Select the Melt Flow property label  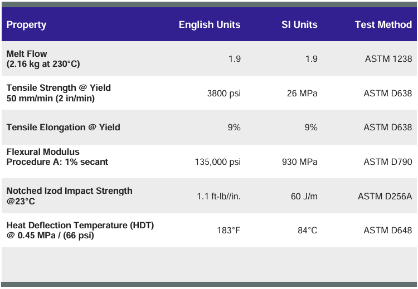click(27, 54)
